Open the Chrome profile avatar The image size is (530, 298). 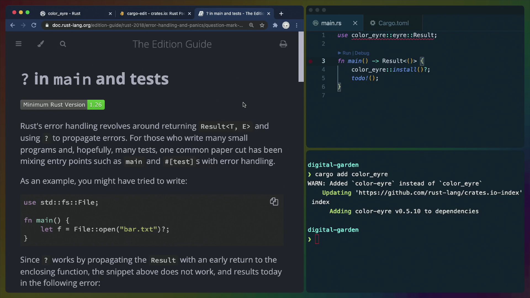pos(286,25)
